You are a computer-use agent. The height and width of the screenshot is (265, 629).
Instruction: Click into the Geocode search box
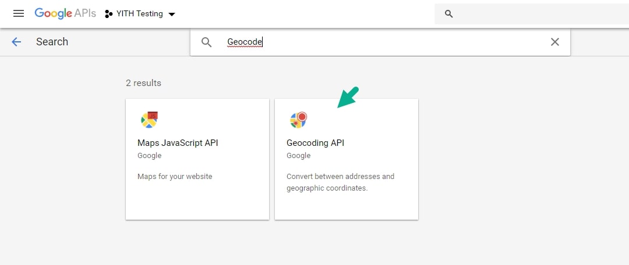(380, 42)
